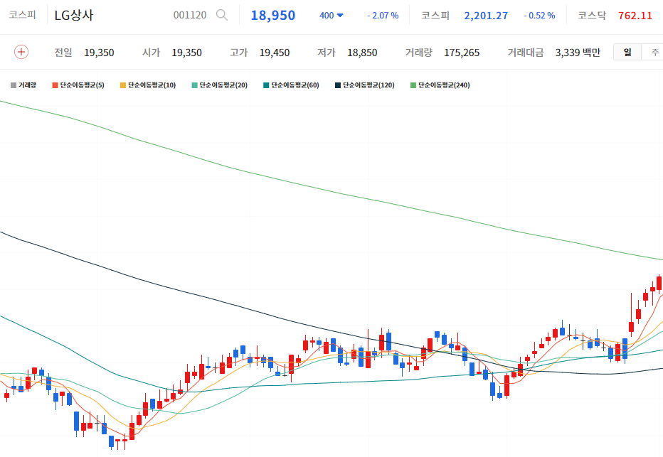Click the 코스피 index change -0.52 %

click(x=539, y=16)
